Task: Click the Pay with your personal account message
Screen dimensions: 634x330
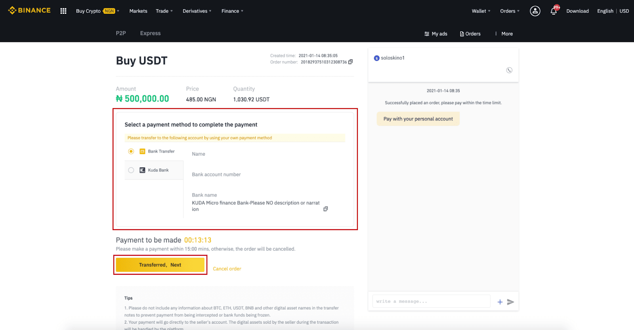Action: click(418, 119)
